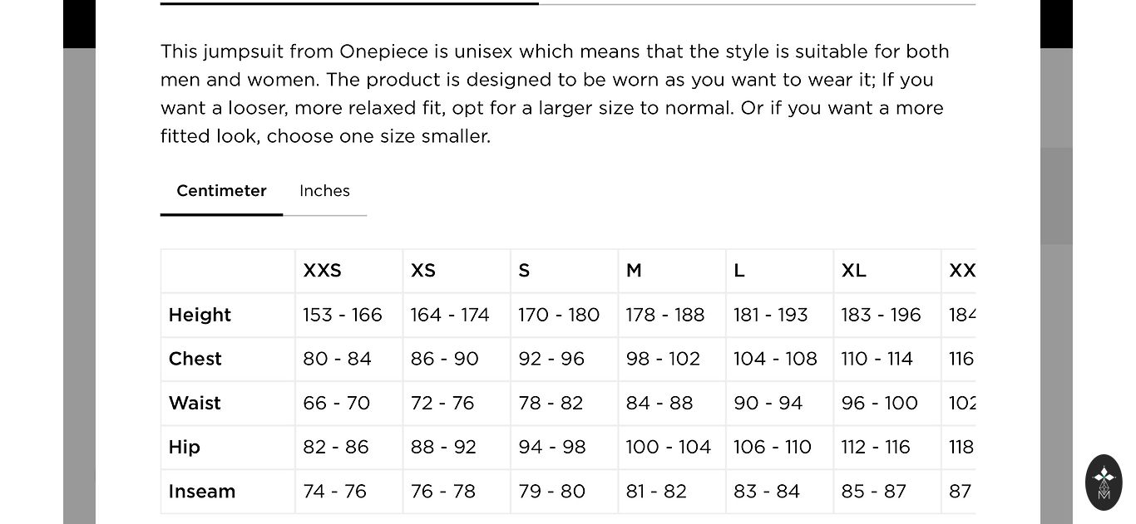Select the 90 - 94 waist cell
This screenshot has width=1136, height=524.
[768, 404]
